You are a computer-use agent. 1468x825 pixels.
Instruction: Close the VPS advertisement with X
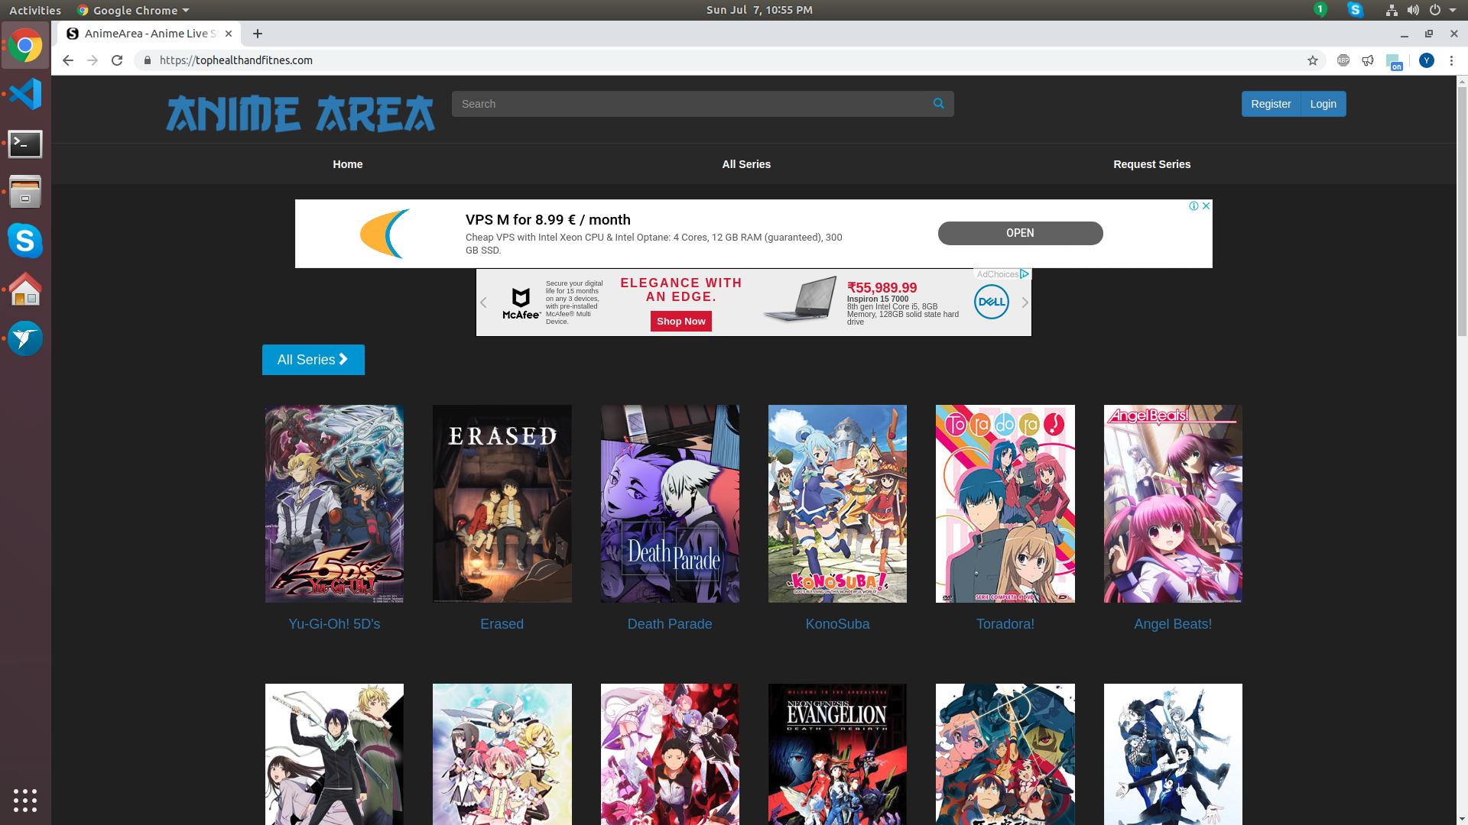(x=1206, y=206)
